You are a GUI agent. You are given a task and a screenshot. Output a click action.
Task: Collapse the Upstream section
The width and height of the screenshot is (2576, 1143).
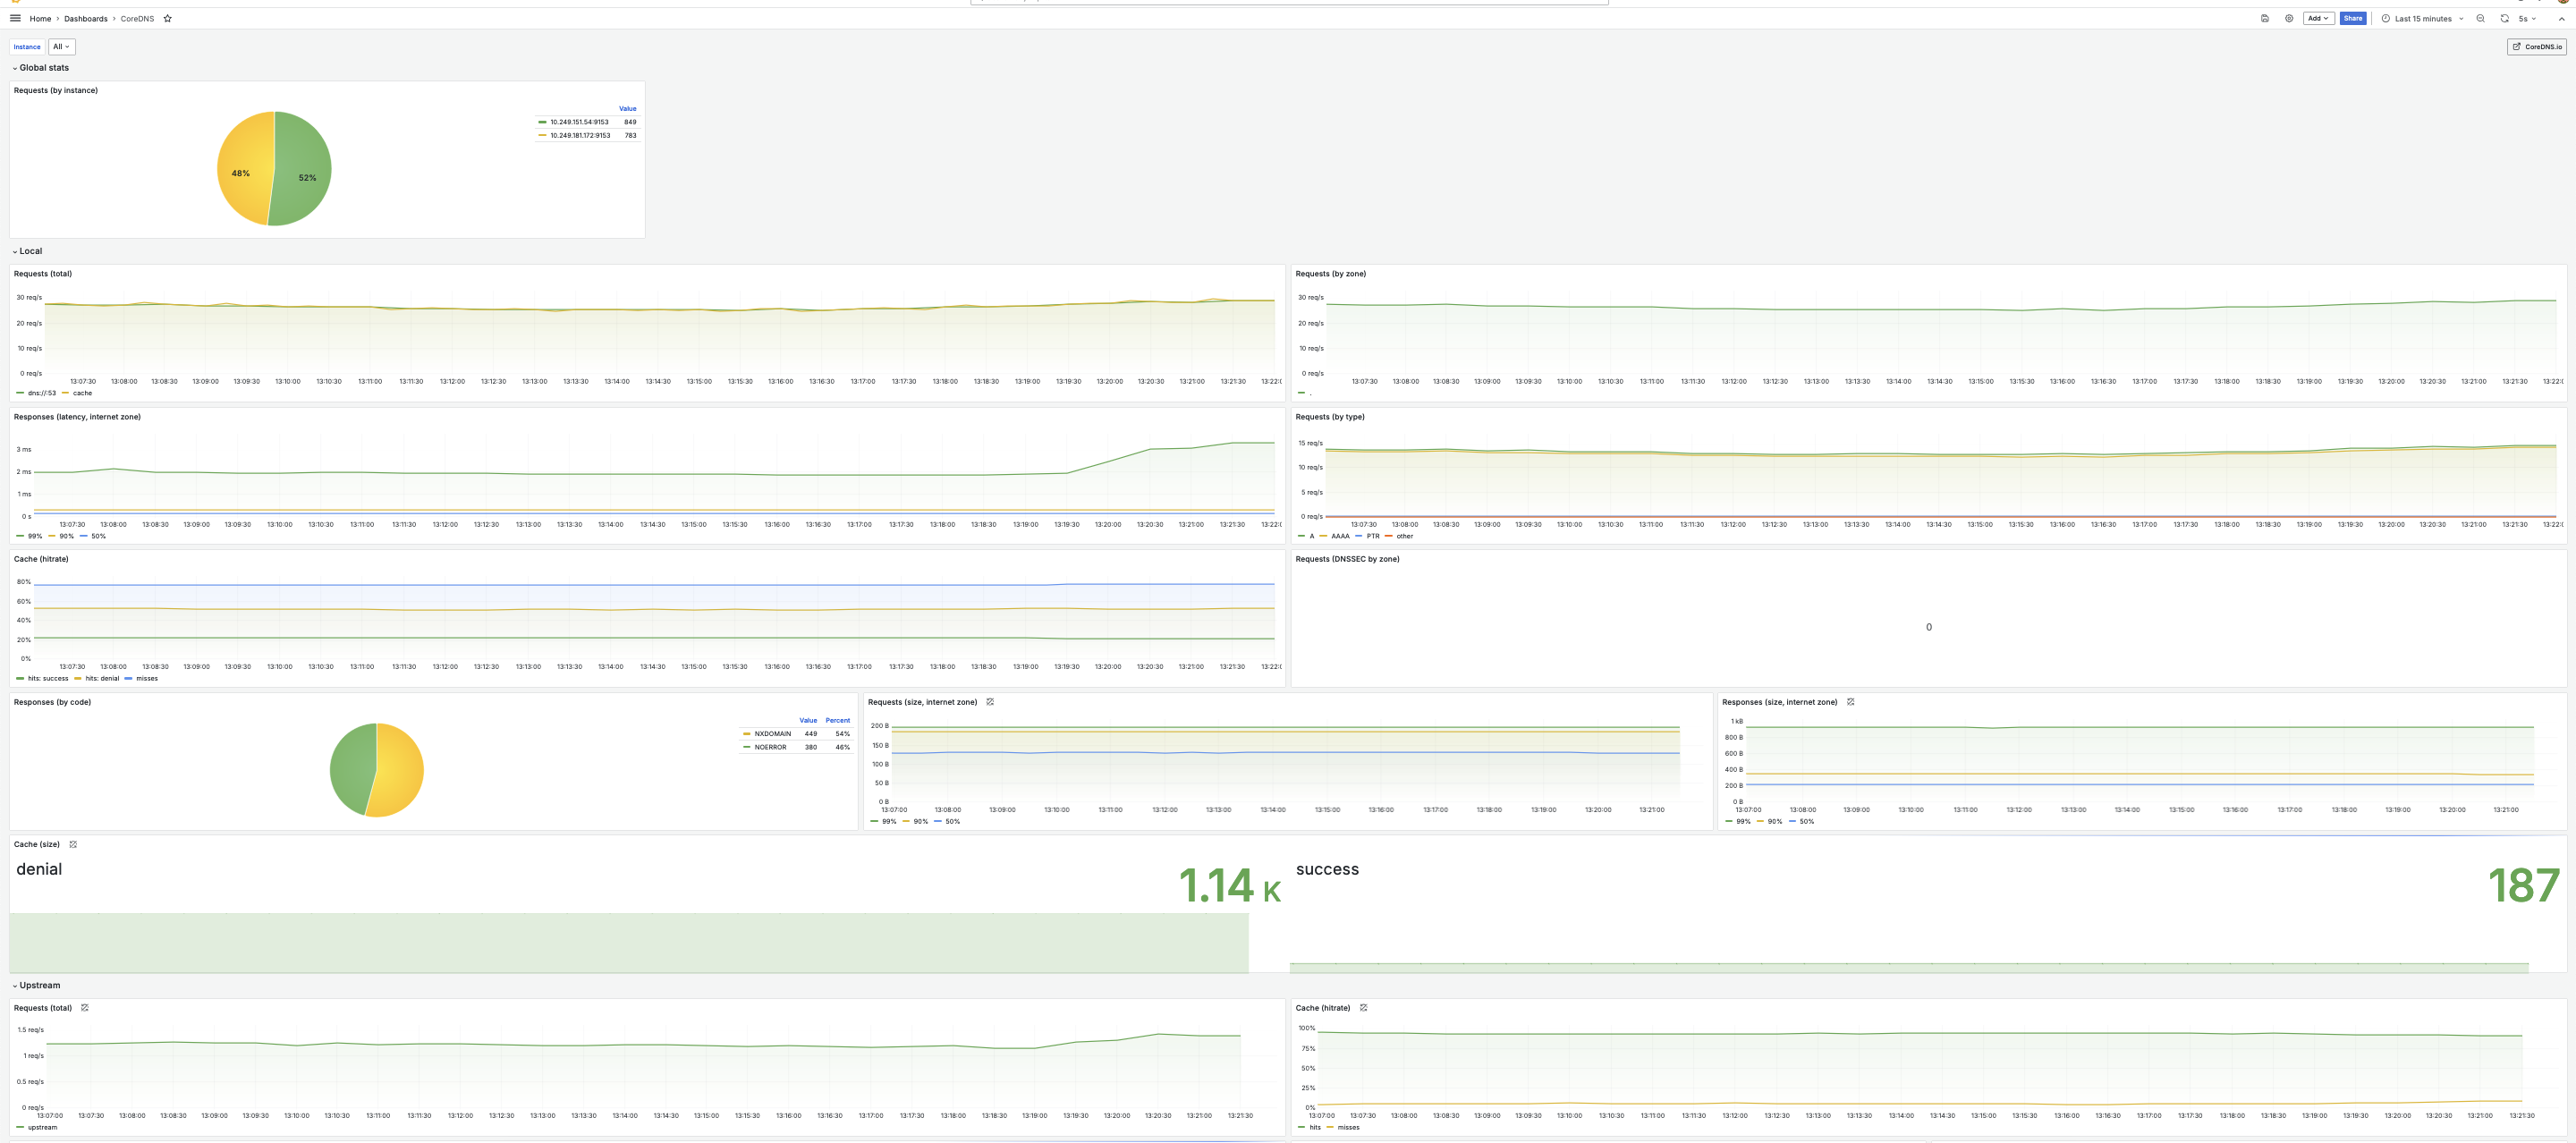pos(30,985)
